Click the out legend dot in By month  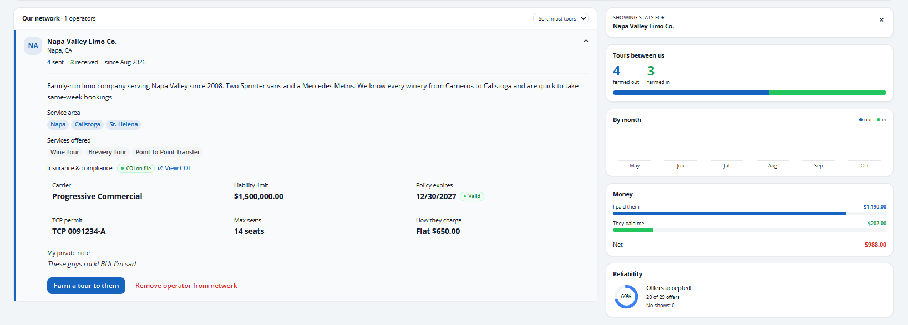tap(861, 120)
